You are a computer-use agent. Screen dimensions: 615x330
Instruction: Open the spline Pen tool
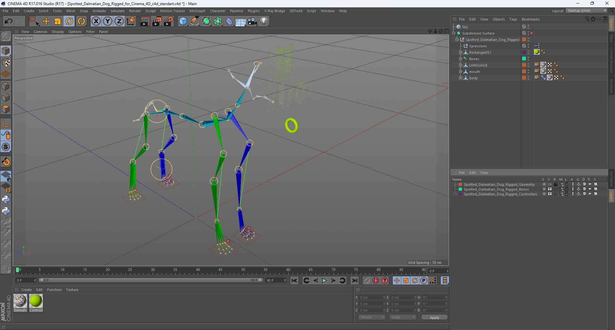click(195, 21)
